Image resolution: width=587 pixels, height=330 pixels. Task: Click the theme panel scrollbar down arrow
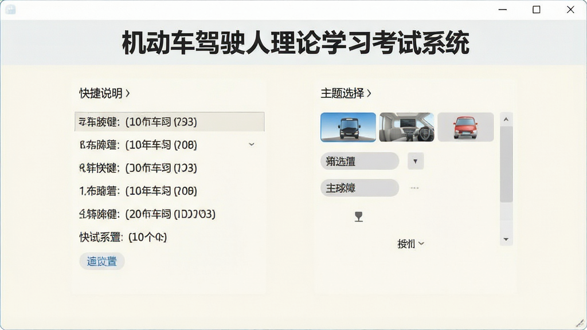pyautogui.click(x=506, y=239)
